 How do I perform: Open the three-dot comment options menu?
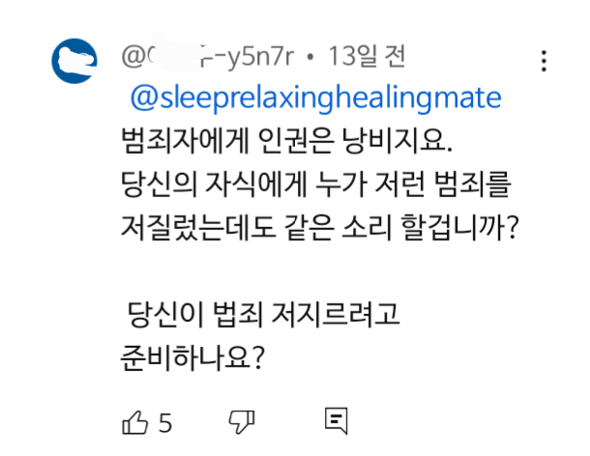click(x=544, y=60)
